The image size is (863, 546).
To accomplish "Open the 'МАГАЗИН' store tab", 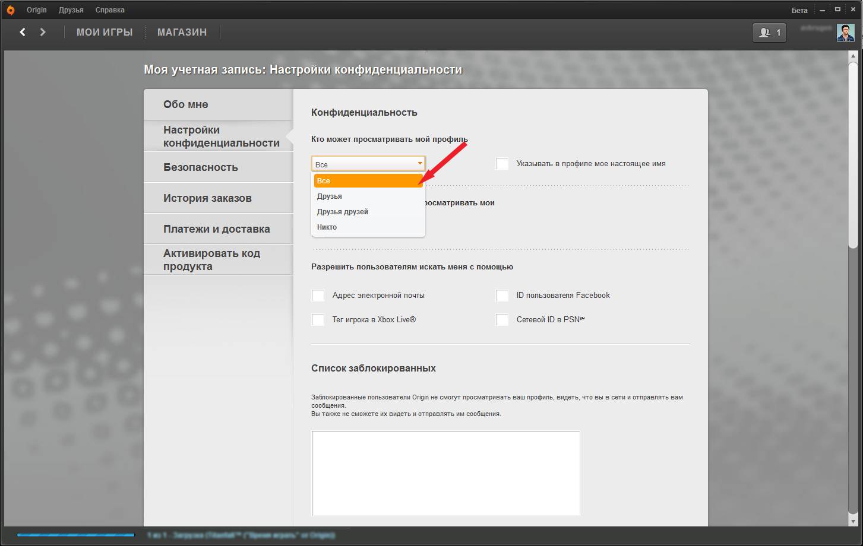I will click(182, 32).
